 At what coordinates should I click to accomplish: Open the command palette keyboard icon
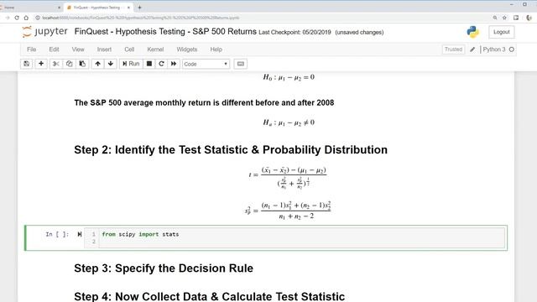241,64
